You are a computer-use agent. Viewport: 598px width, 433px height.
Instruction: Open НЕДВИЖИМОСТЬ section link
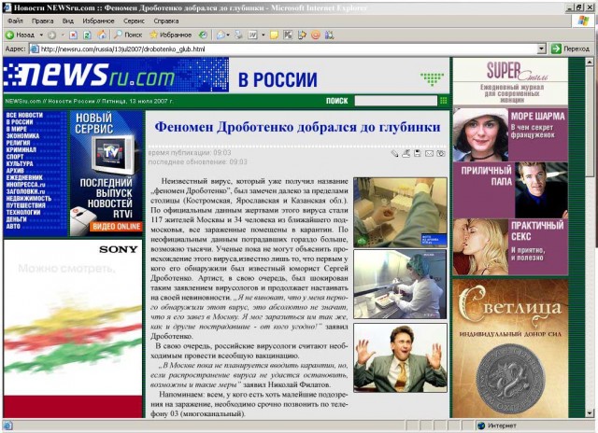(29, 199)
